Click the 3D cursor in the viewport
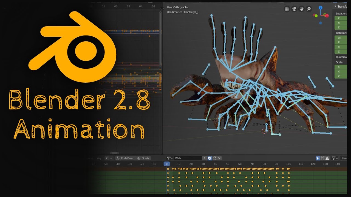 264,131
